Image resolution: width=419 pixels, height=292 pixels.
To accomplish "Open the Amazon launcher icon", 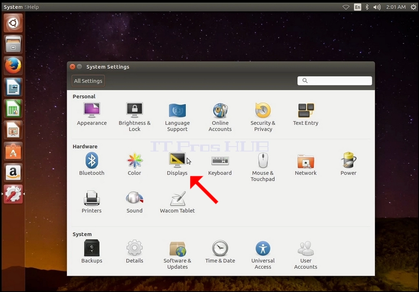I will click(x=13, y=172).
